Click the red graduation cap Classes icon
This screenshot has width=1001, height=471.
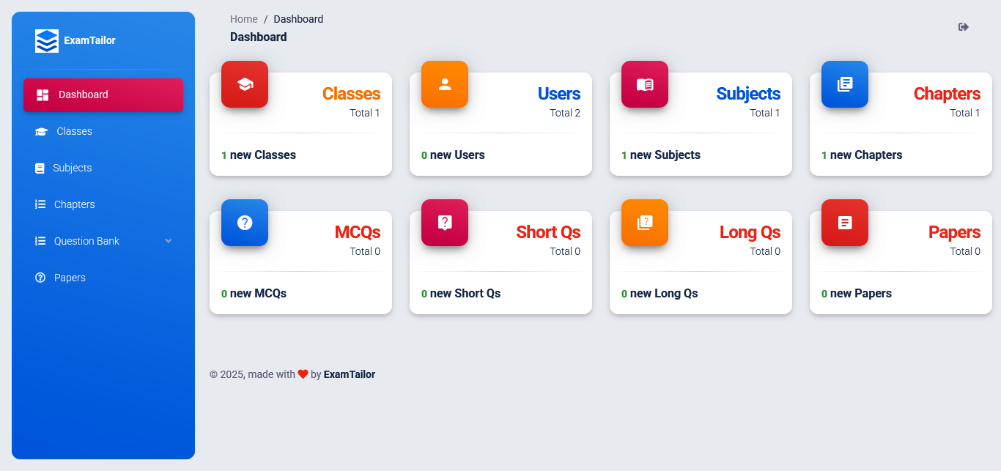click(245, 84)
